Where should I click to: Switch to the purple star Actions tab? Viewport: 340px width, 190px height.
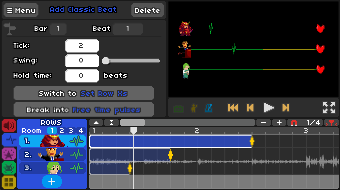point(9,154)
